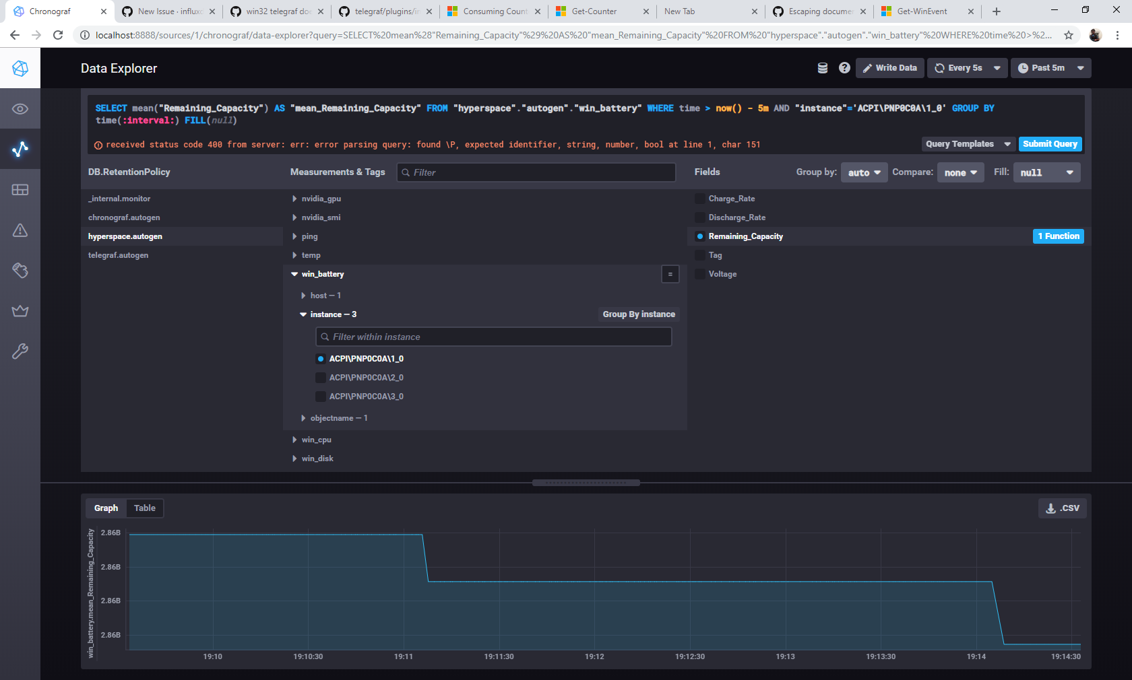This screenshot has width=1132, height=680.
Task: Open the Configuration wrench icon
Action: coord(20,351)
